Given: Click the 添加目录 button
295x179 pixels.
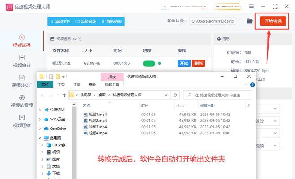Looking at the screenshot, I should point(86,21).
